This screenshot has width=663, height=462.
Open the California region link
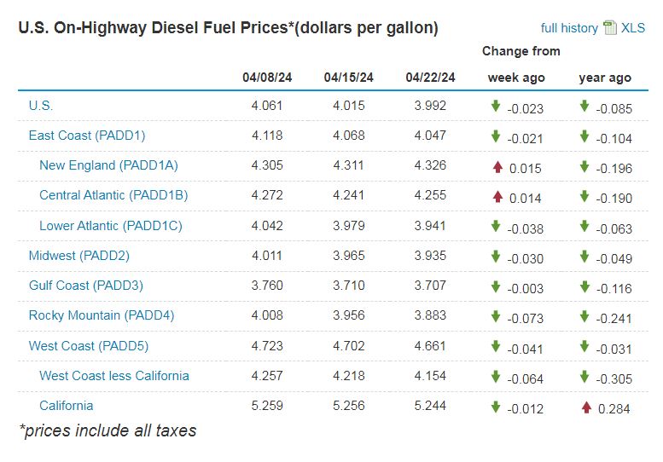tap(66, 406)
